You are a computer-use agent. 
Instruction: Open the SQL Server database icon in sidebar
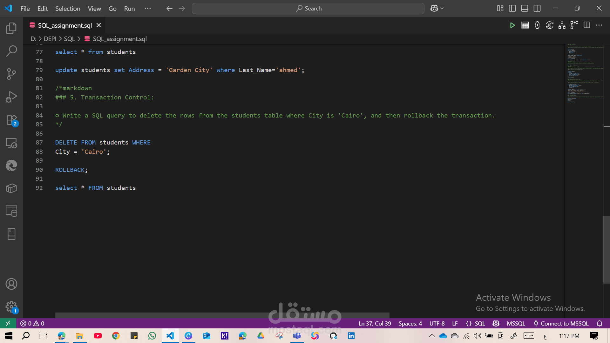pyautogui.click(x=11, y=211)
